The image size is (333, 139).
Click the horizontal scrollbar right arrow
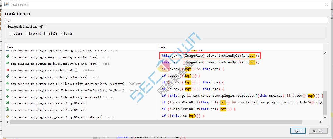[x=321, y=122]
